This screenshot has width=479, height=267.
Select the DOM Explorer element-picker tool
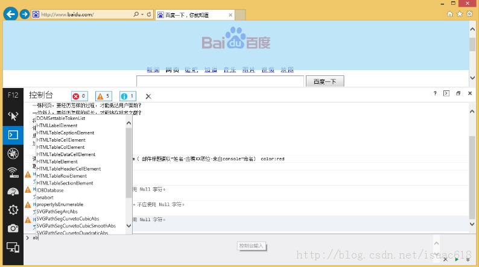13,116
